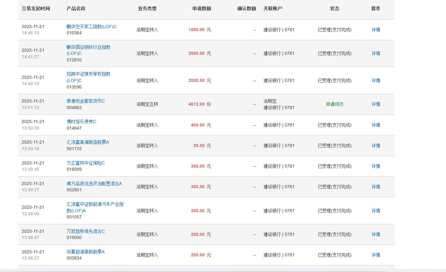The height and width of the screenshot is (272, 446).
Task: Click 详情 for the 14:40:10 transaction
Action: click(x=376, y=80)
